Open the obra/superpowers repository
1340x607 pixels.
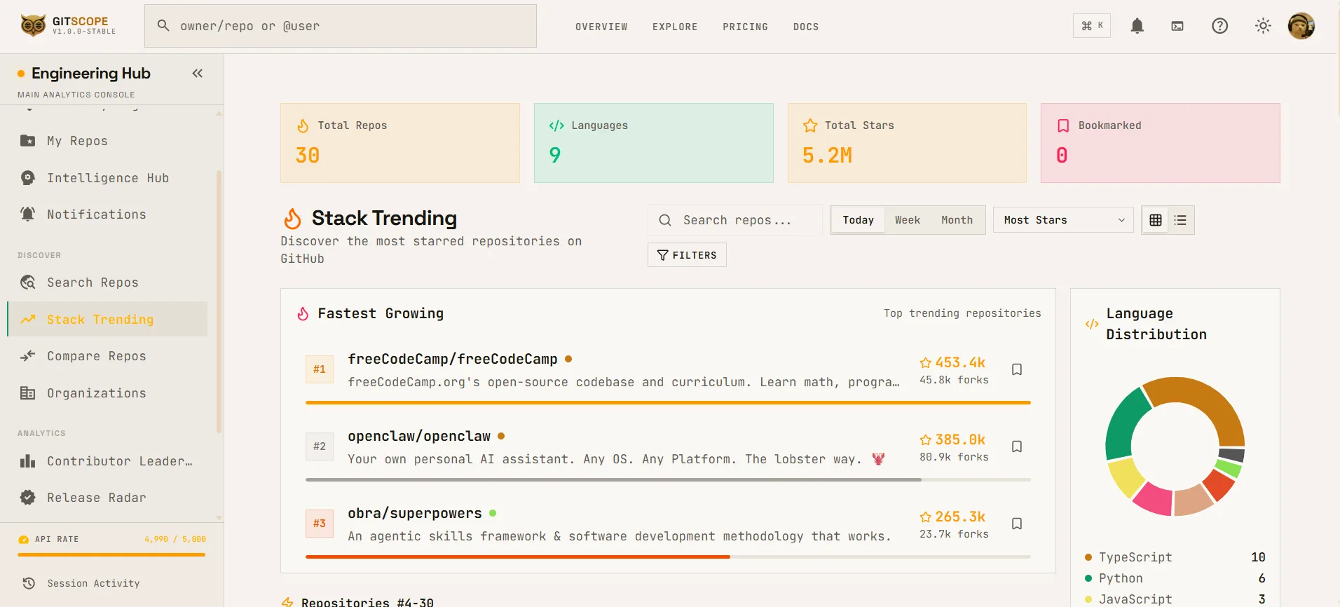click(415, 513)
